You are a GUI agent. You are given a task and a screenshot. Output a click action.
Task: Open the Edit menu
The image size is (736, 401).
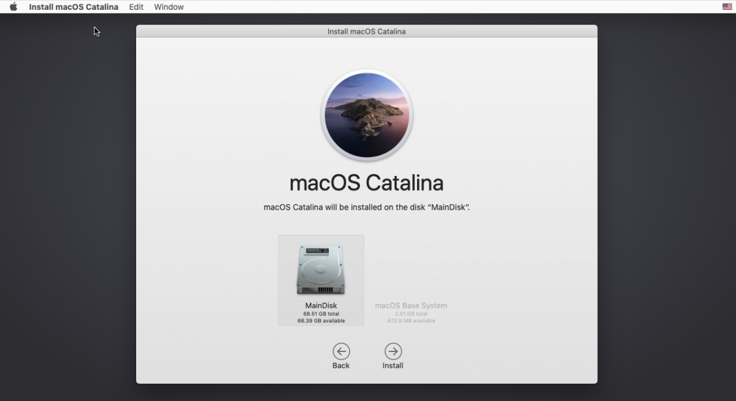pyautogui.click(x=136, y=7)
